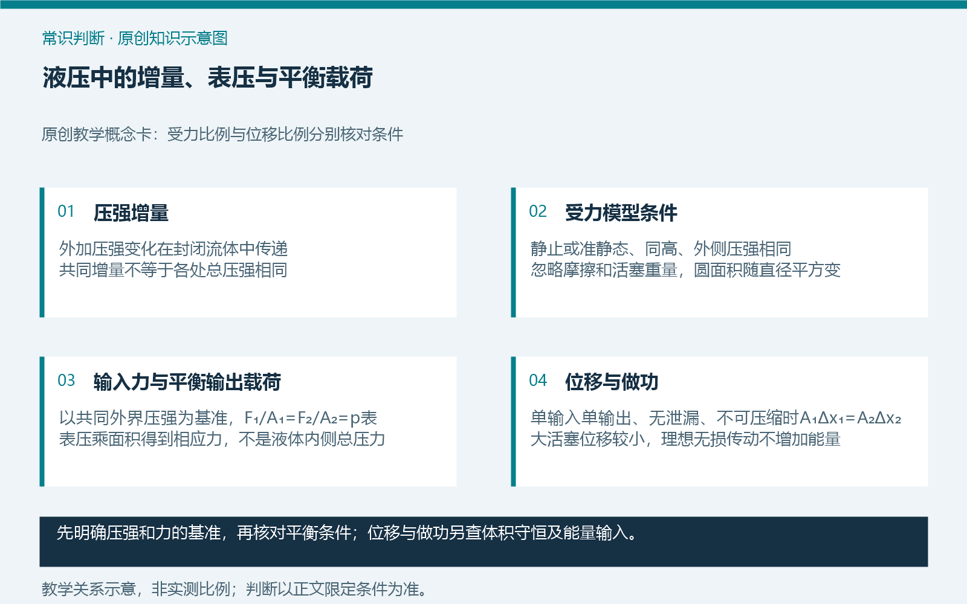Select the main title 液压中的增量、表压与平衡载荷
Screen dimensions: 967x604
click(207, 78)
